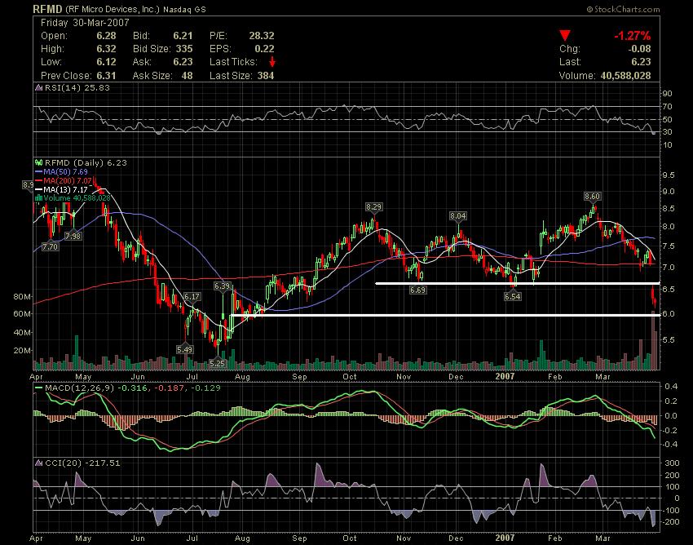This screenshot has width=693, height=545.
Task: Click the P/E value 28.32
Action: 261,36
